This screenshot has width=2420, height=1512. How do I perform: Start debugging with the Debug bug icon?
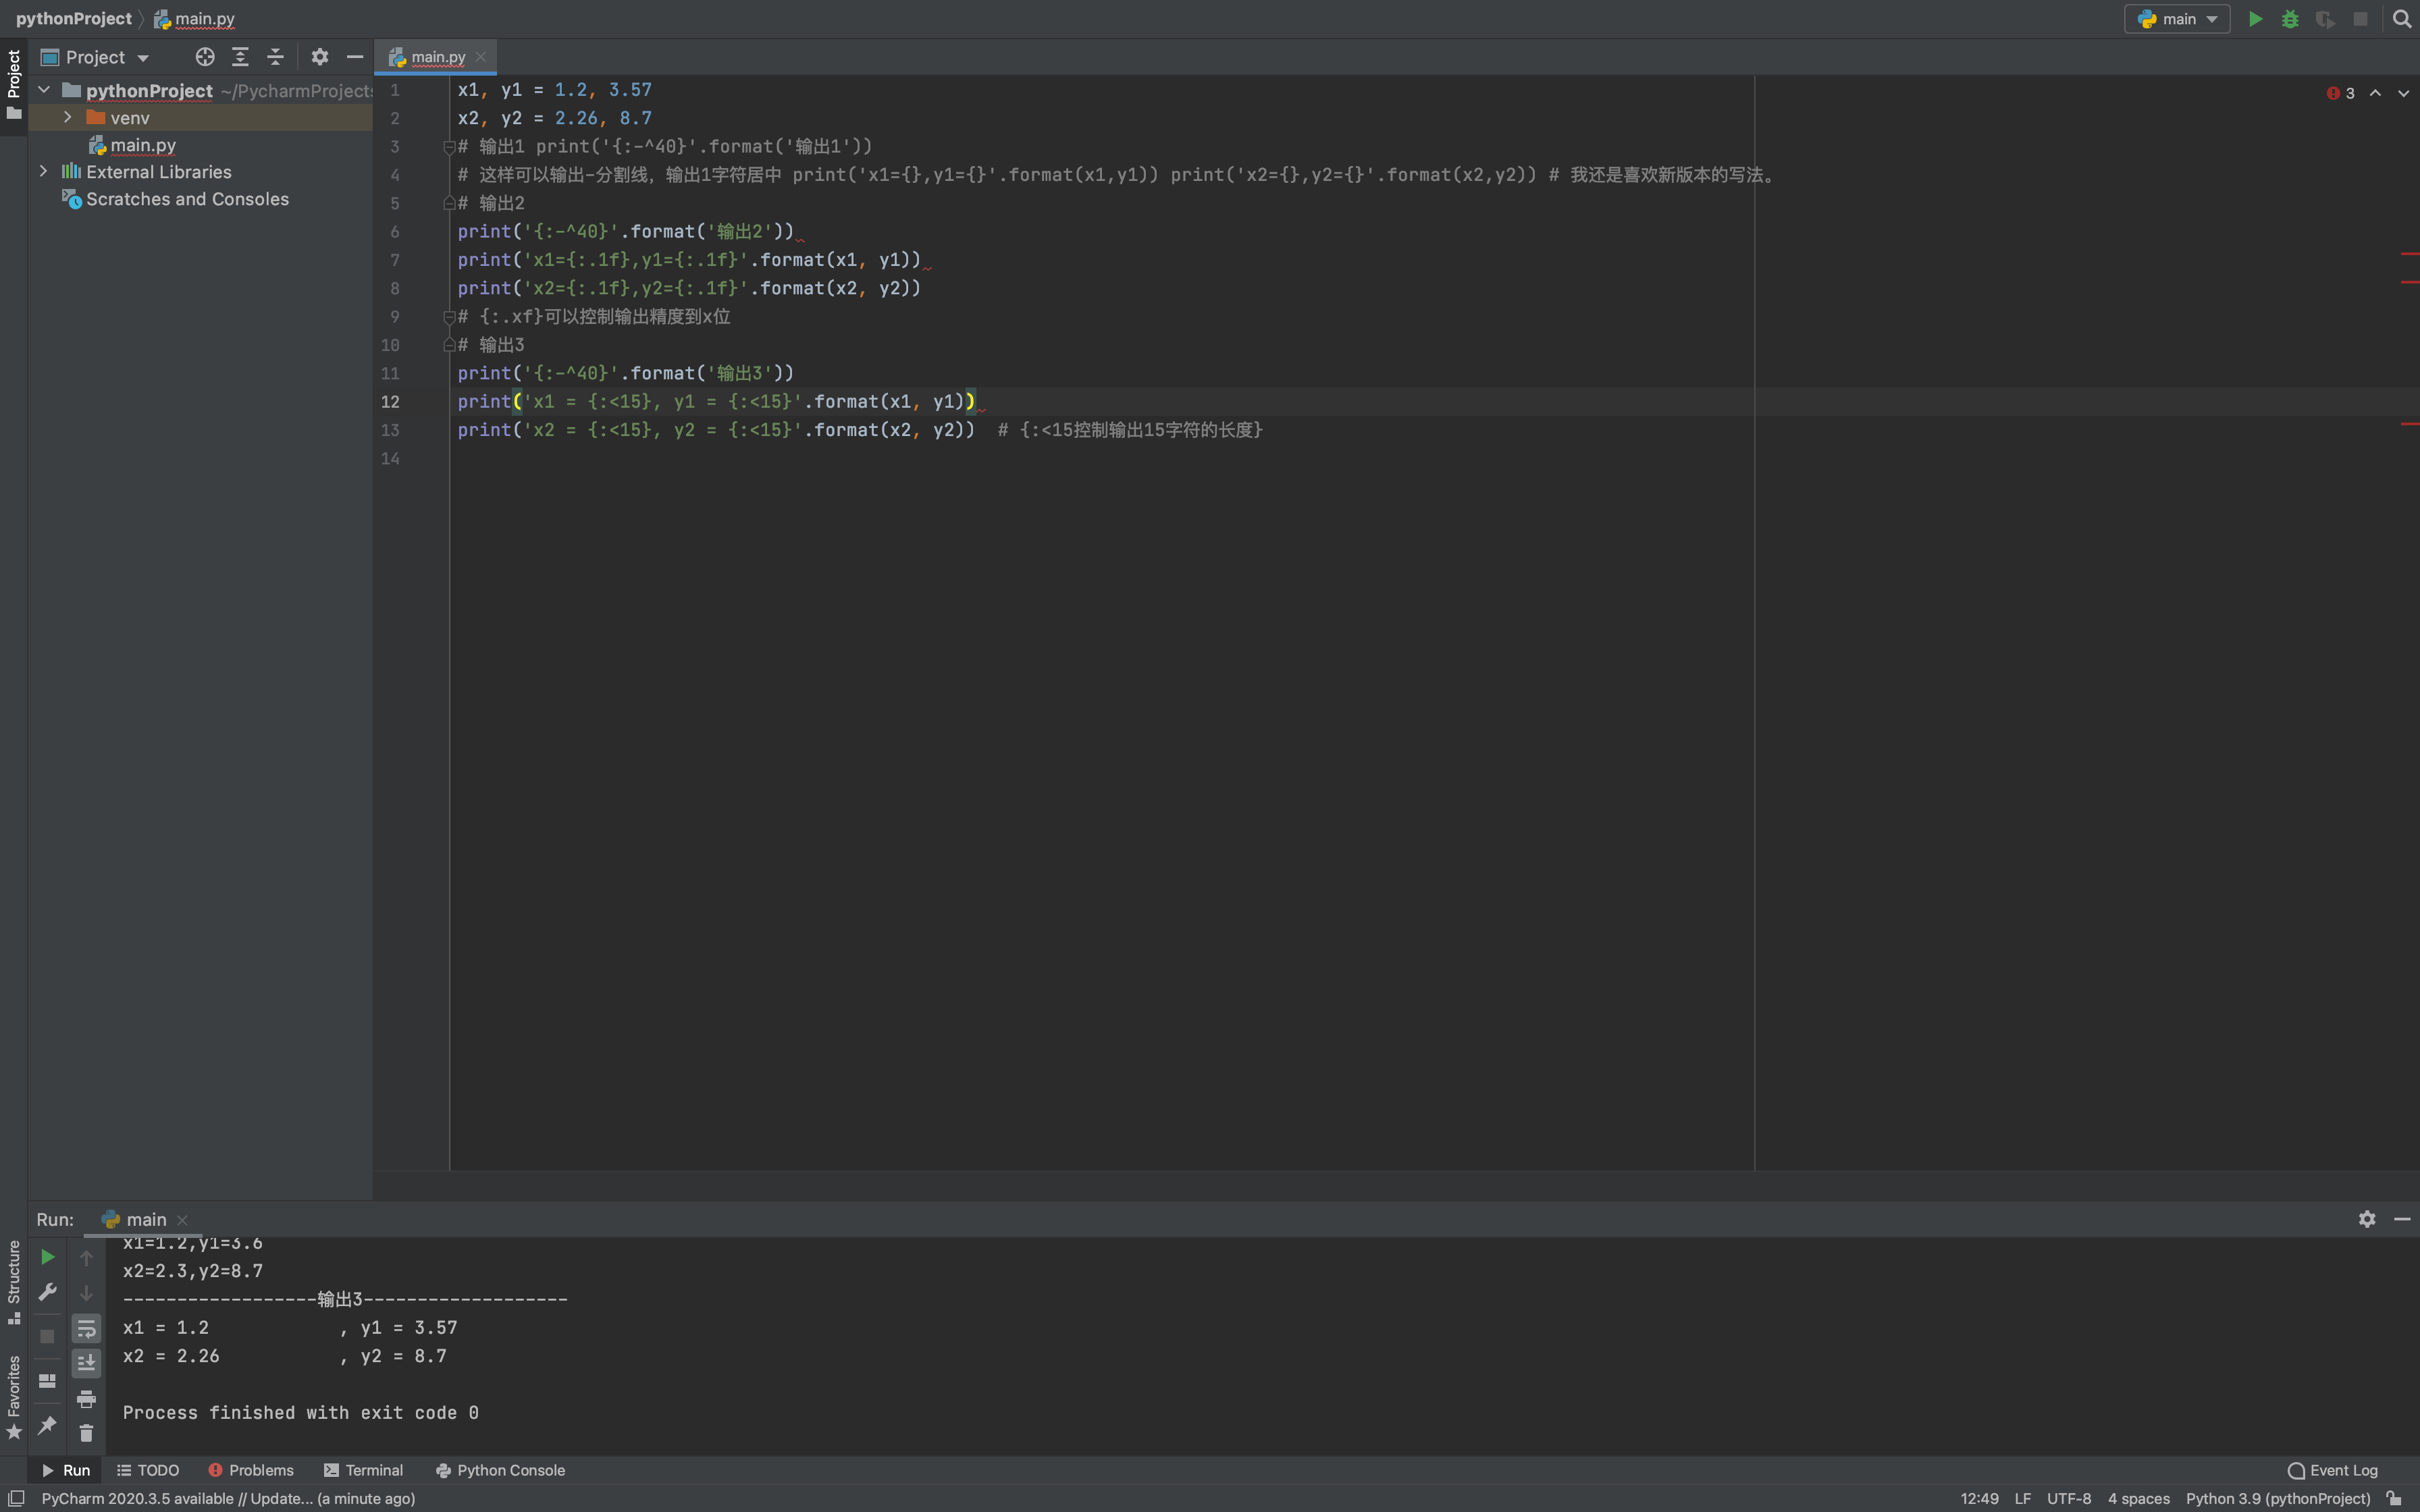coord(2290,19)
